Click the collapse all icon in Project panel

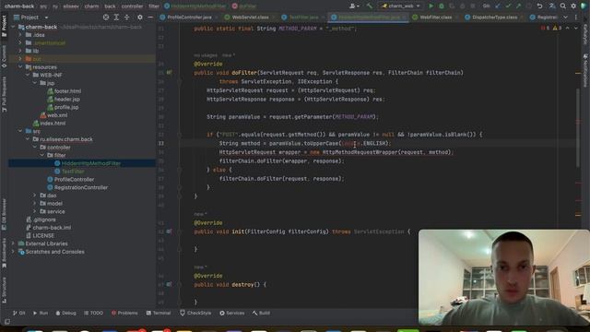click(127, 18)
